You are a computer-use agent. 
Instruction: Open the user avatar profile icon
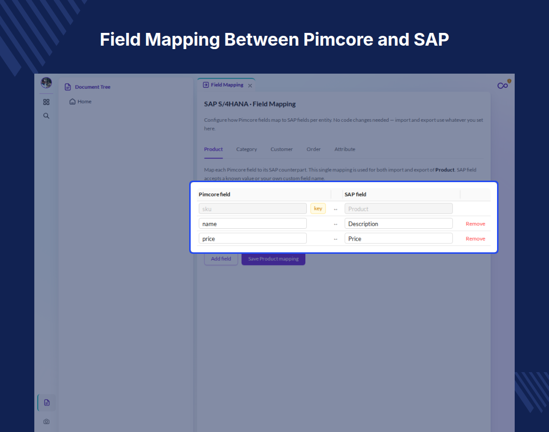(x=46, y=83)
